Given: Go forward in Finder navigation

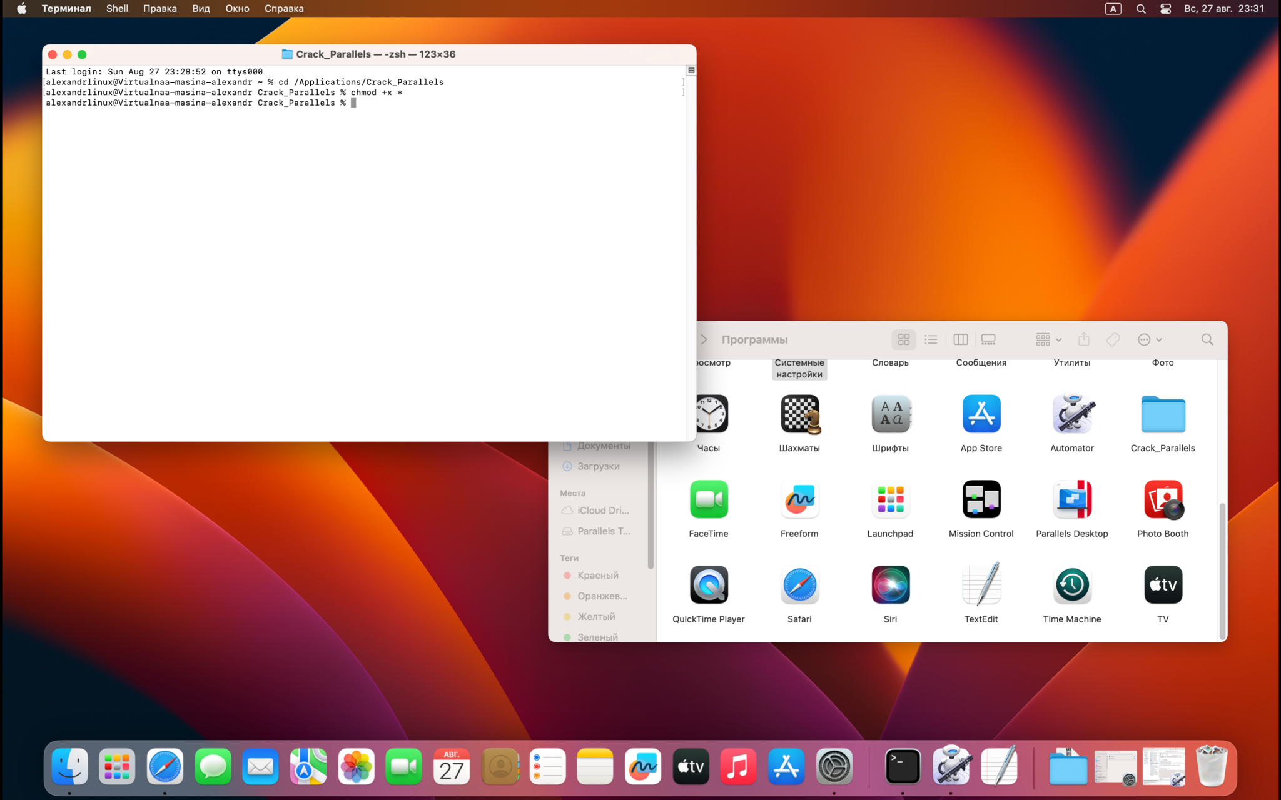Looking at the screenshot, I should pos(704,339).
